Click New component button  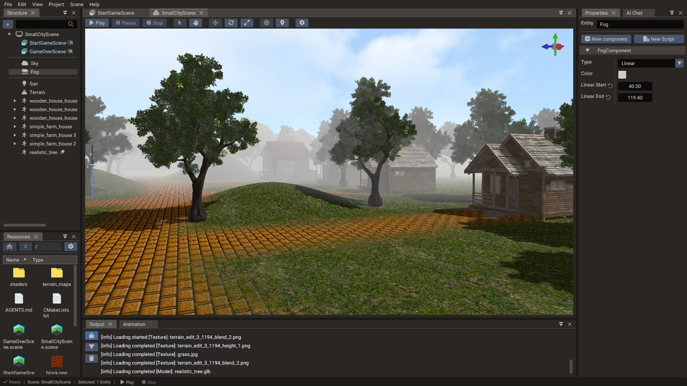(606, 39)
